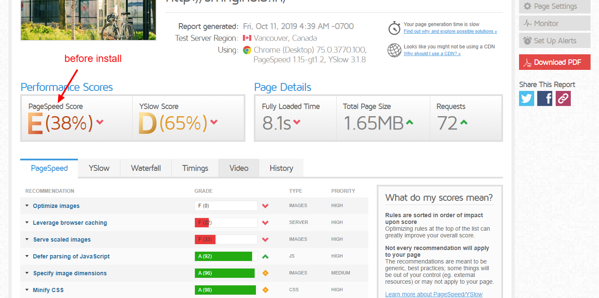This screenshot has width=599, height=298.
Task: Click the MEDIUM priority cell
Action: pos(341,273)
